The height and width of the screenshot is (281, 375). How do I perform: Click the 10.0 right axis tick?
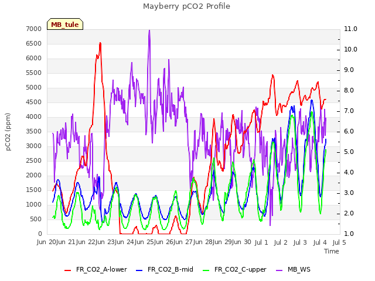350,50
